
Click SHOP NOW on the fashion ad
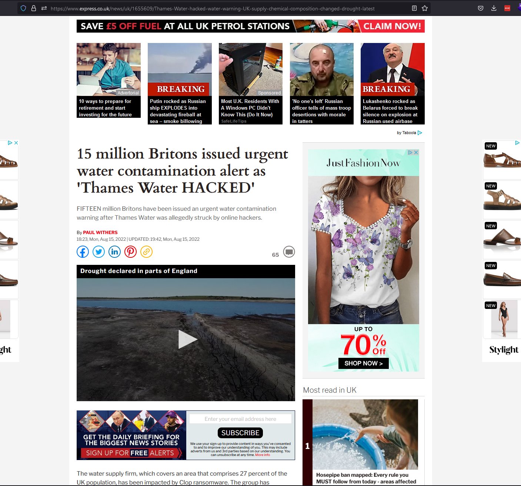pyautogui.click(x=364, y=363)
